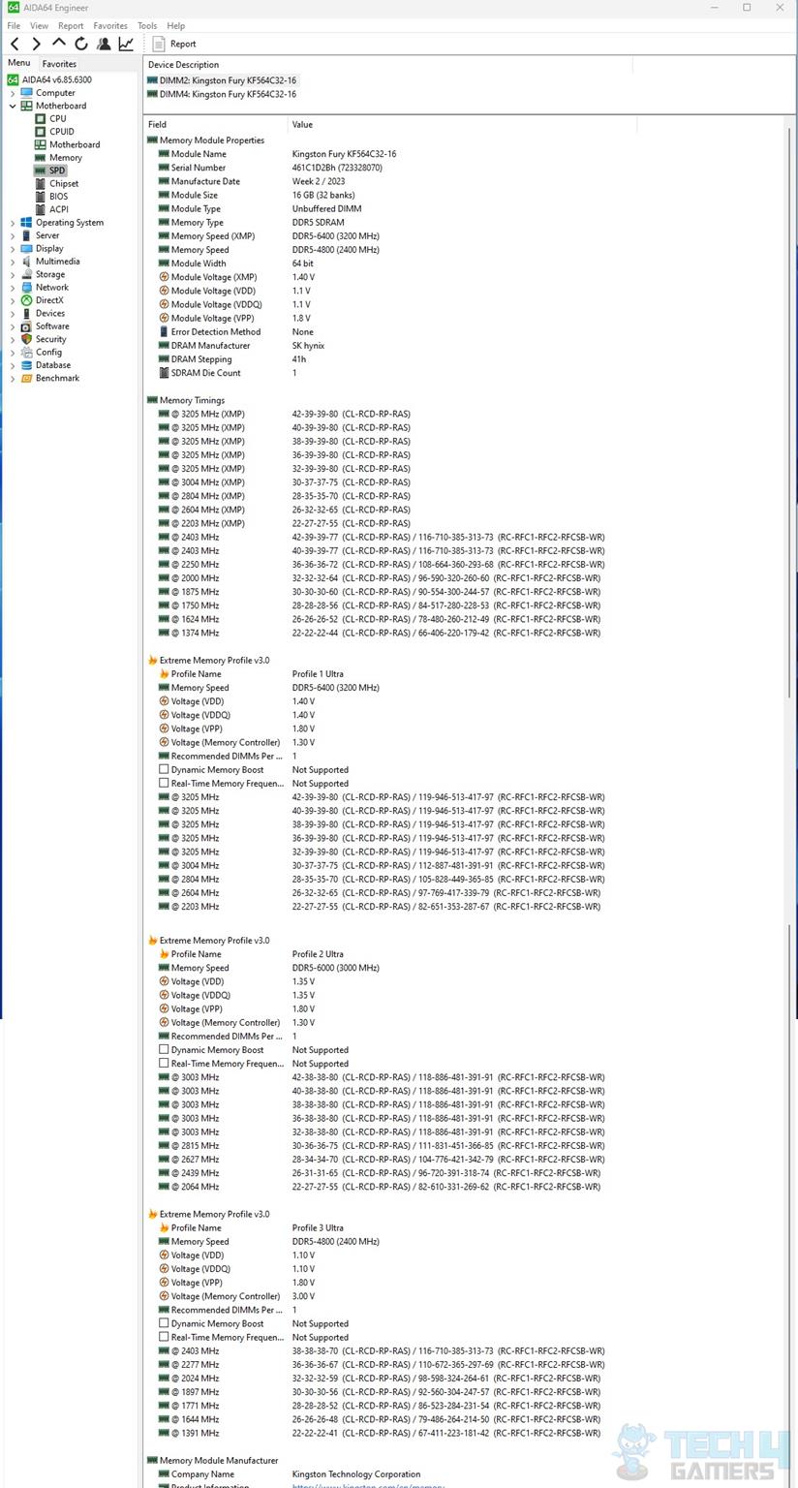The width and height of the screenshot is (798, 1488).
Task: Click the AIDA64 v6.85.6300 root node
Action: tap(57, 79)
